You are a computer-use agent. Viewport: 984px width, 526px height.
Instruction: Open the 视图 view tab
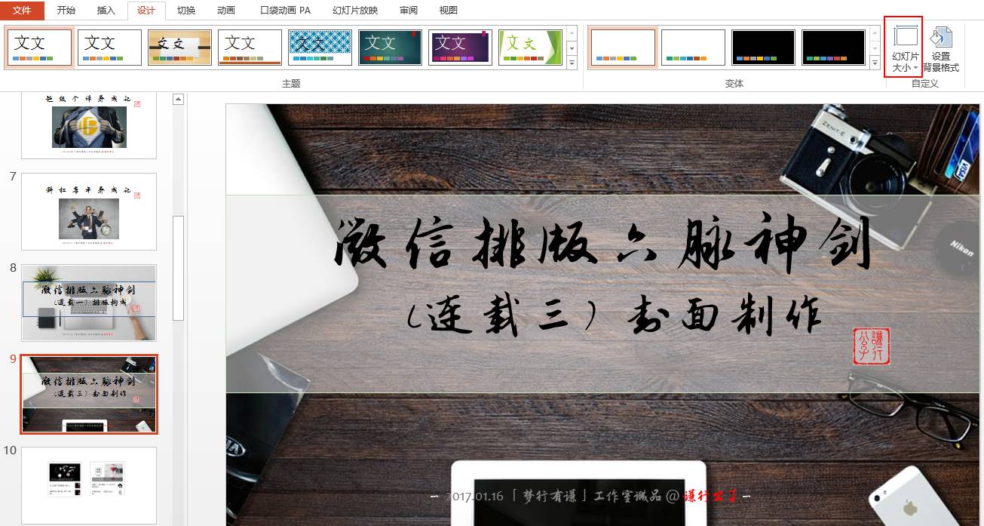point(448,11)
